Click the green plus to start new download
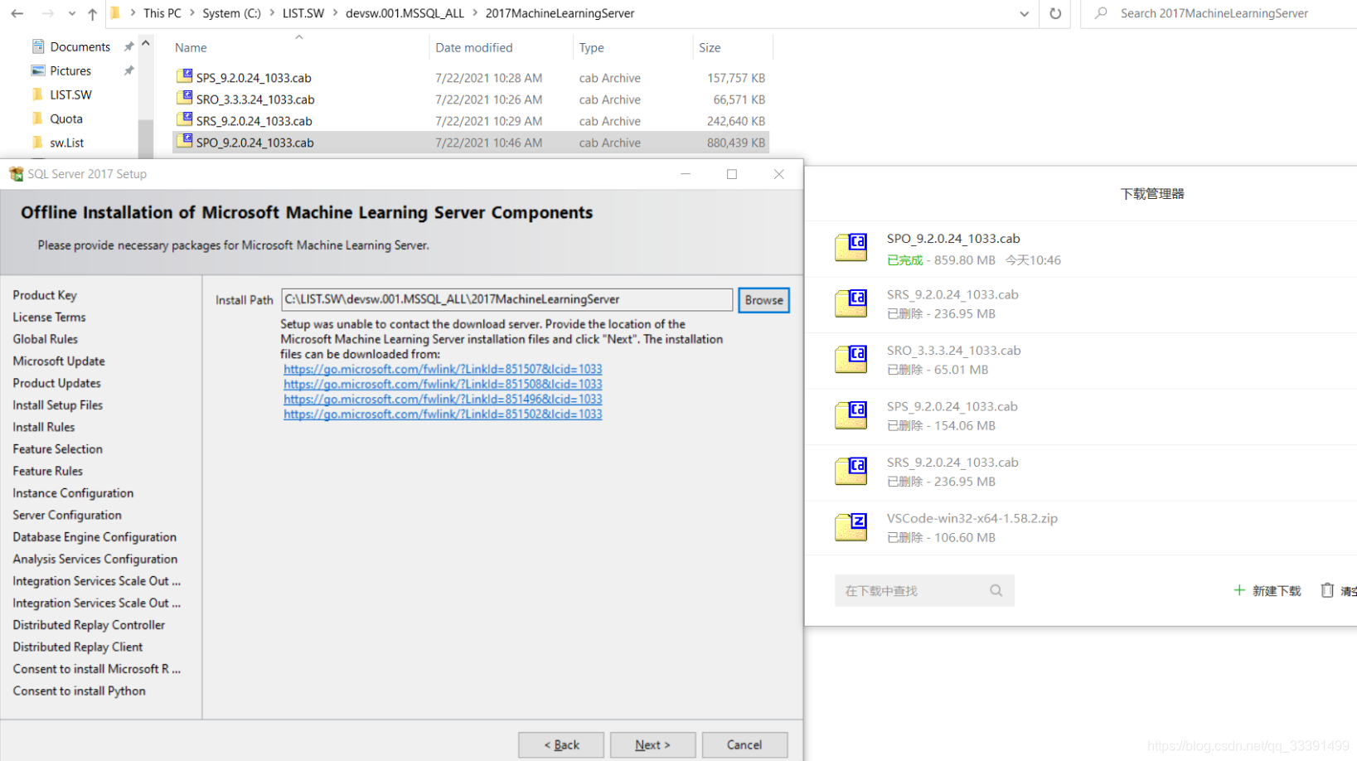The height and width of the screenshot is (761, 1357). (1240, 590)
